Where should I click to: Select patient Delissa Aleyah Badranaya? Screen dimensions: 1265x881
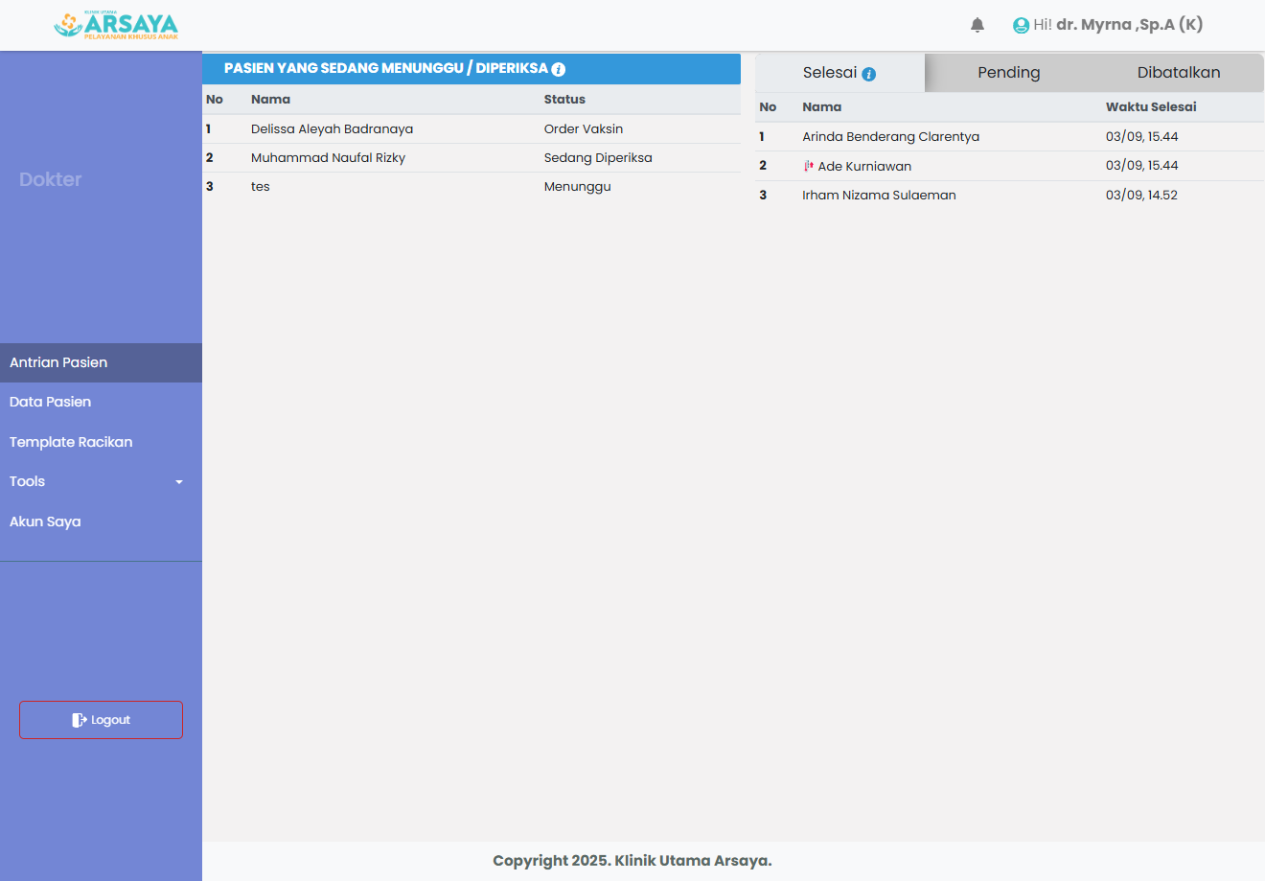(332, 129)
